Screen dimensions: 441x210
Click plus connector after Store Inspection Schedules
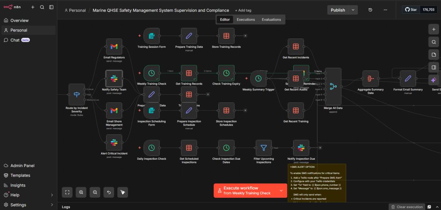(x=245, y=111)
